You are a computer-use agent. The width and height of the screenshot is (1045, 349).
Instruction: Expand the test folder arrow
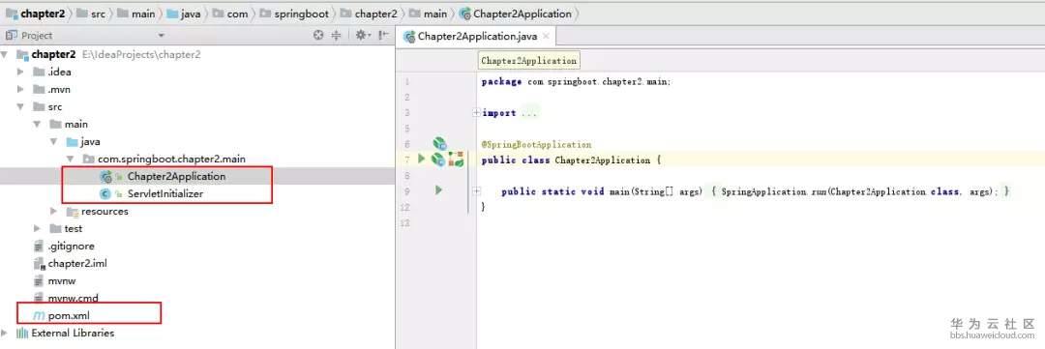pos(38,228)
